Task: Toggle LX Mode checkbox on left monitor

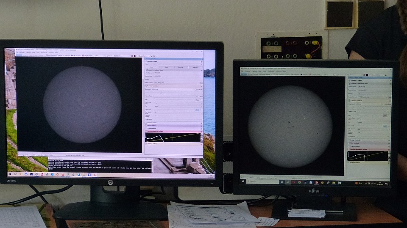Action: point(196,89)
